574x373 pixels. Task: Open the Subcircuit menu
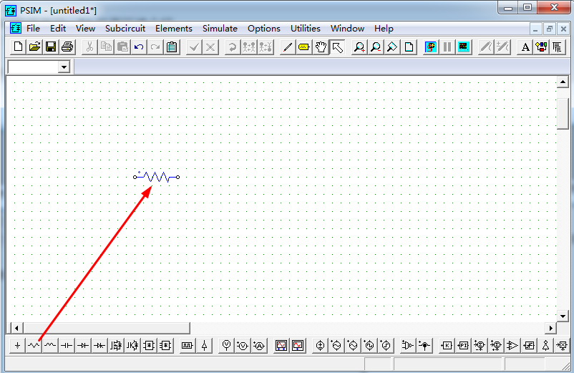click(125, 29)
